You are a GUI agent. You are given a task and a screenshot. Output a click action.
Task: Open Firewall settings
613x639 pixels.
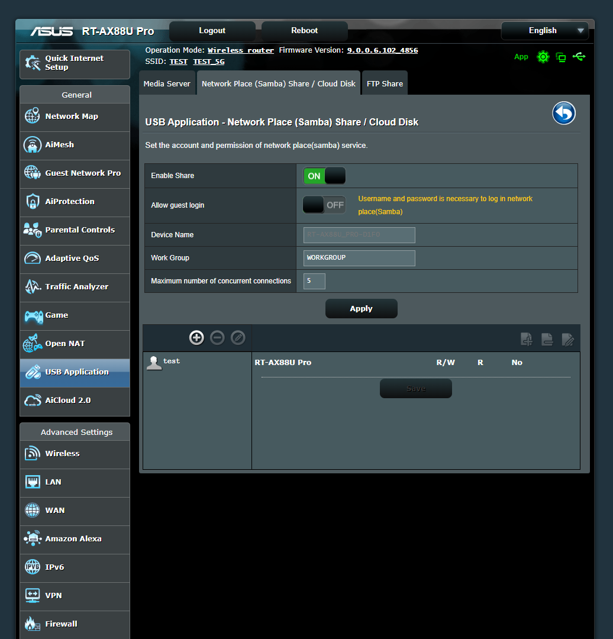point(75,625)
